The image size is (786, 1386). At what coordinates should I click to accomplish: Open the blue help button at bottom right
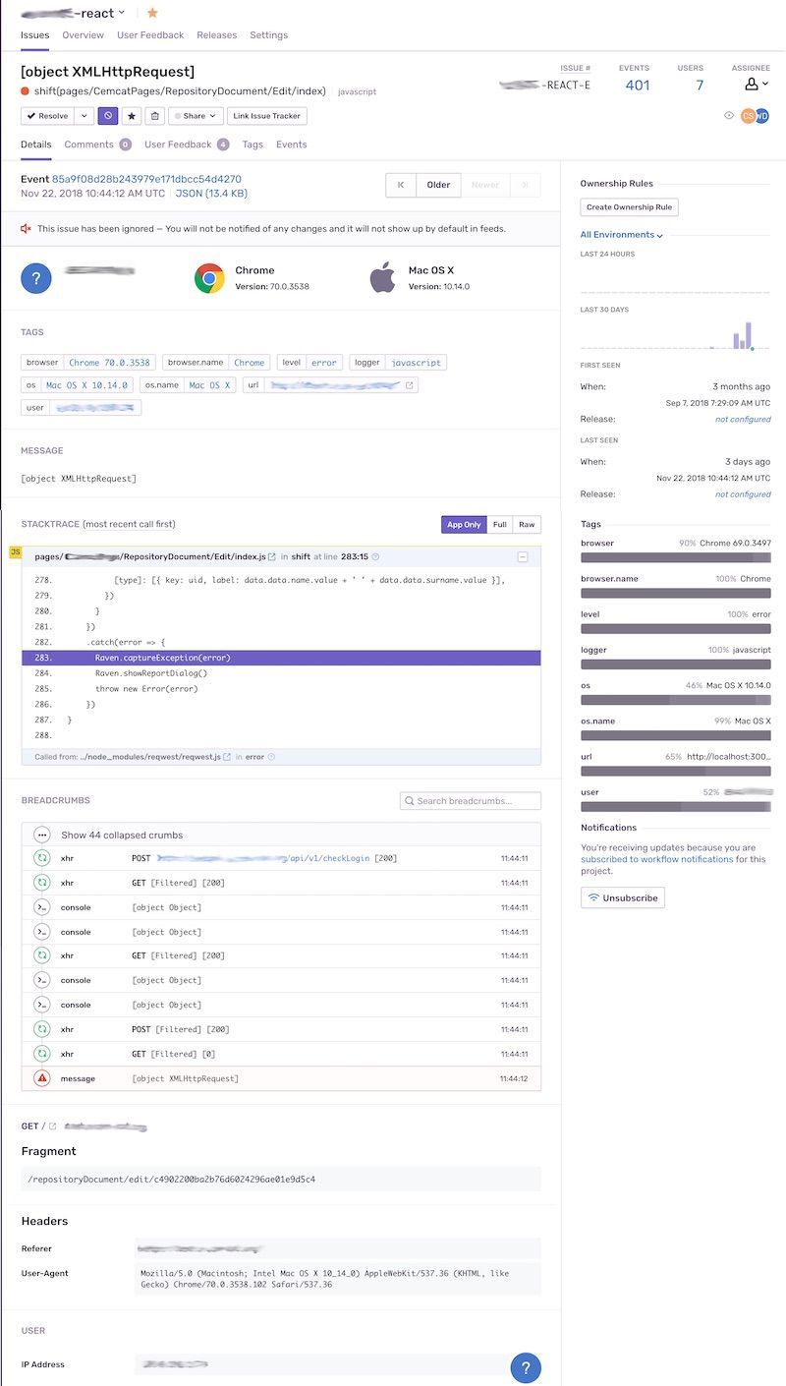526,1368
